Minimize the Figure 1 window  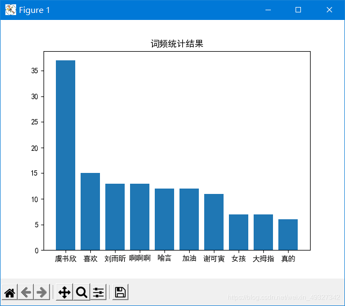point(268,10)
